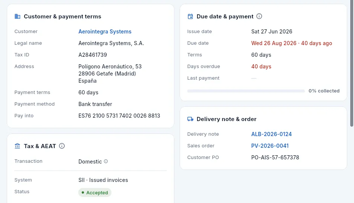
Task: Click the overdue due date Wed 26 Aug 2026
Action: pos(274,43)
